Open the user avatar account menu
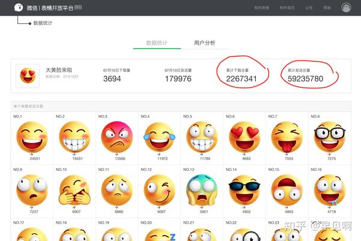This screenshot has height=241, width=361. coord(346,8)
